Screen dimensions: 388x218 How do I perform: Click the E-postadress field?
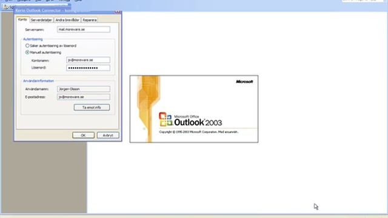tap(84, 97)
